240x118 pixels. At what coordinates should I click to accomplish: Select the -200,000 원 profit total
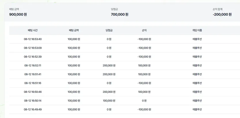tap(222, 14)
